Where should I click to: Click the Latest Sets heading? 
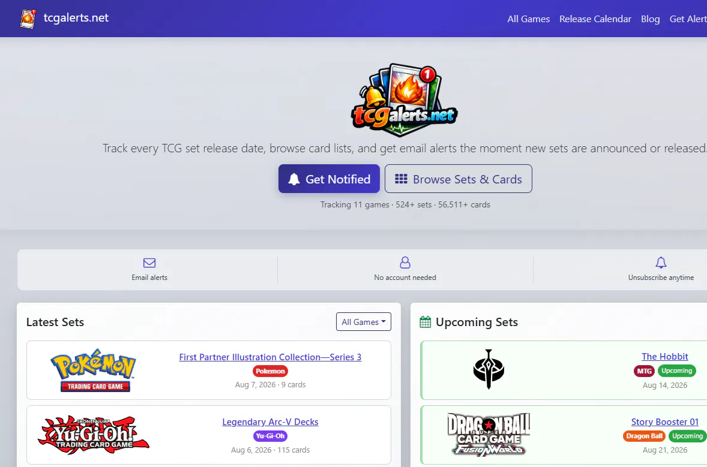[55, 322]
